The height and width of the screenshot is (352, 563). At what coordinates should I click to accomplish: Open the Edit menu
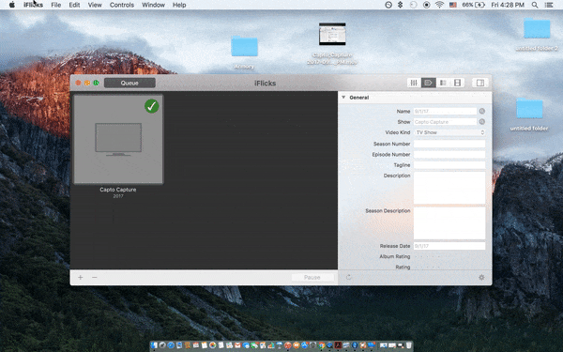(74, 5)
